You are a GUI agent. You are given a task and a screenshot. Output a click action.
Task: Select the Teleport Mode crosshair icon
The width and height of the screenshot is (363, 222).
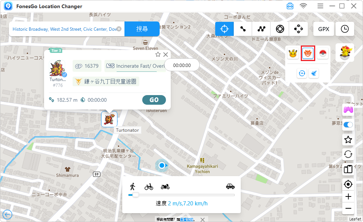[224, 29]
